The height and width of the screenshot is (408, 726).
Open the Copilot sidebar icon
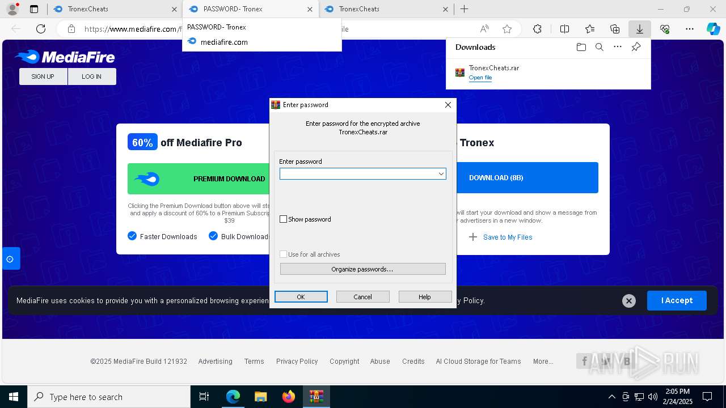point(713,29)
